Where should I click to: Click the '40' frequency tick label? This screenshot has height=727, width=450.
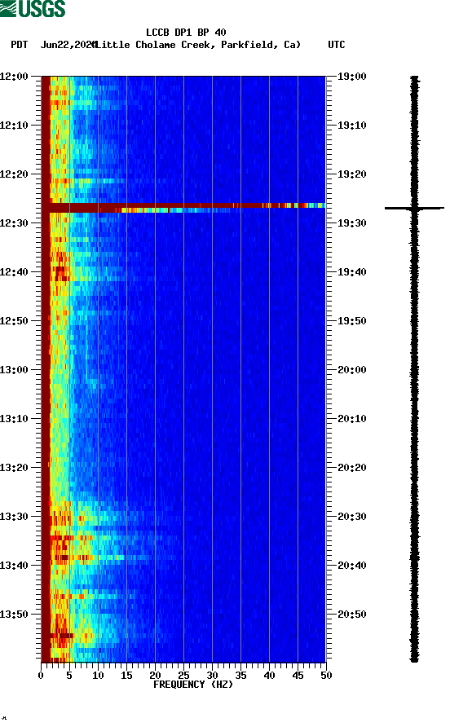coord(269,676)
